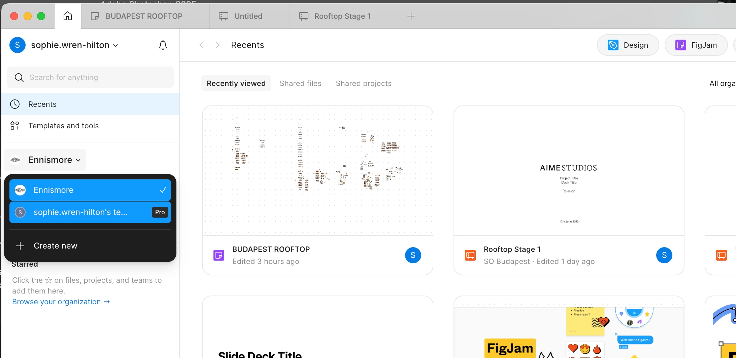736x358 pixels.
Task: Click the Recents clock icon
Action: [15, 104]
